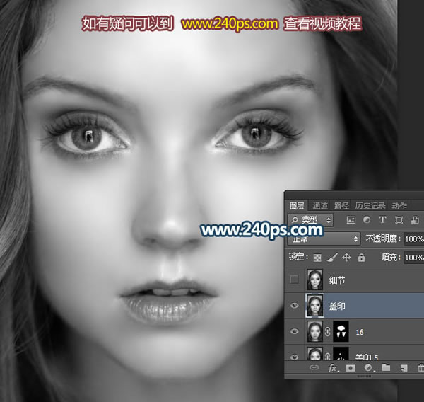424x402 pixels.
Task: Create a new layer icon
Action: [404, 368]
